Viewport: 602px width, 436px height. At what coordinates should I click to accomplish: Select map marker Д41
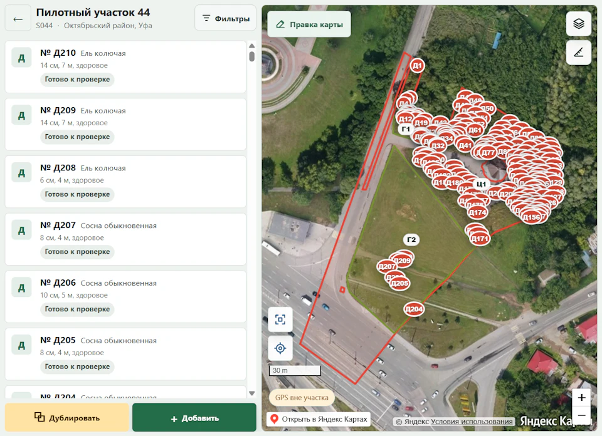coord(465,145)
